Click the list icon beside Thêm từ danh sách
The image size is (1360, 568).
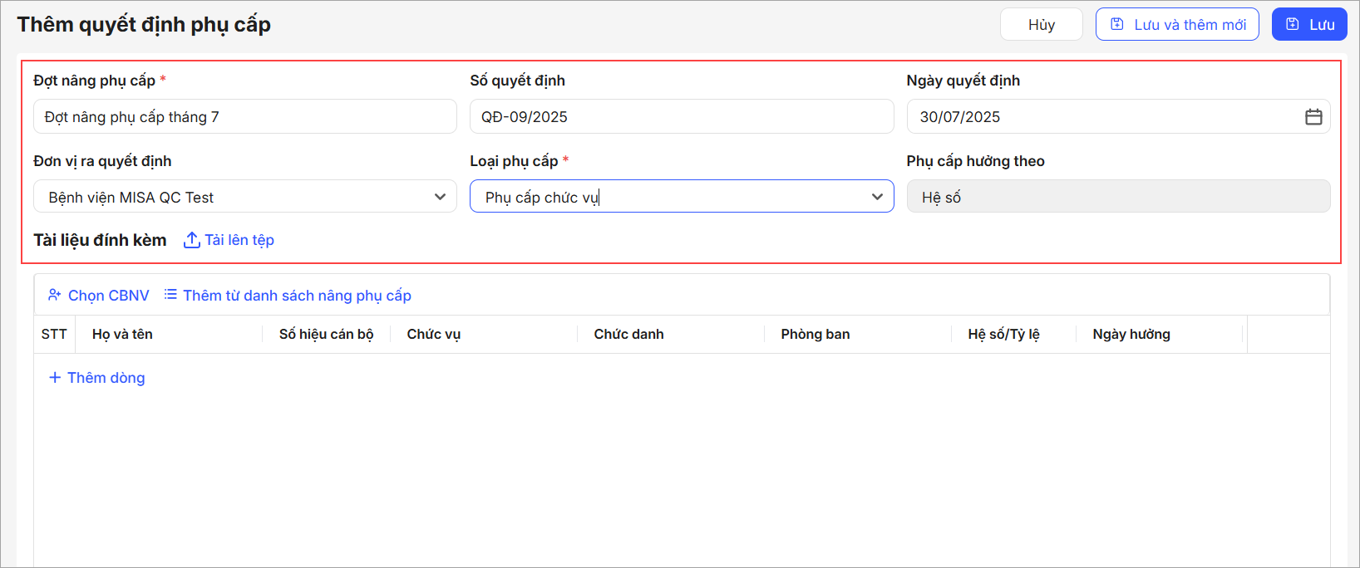170,295
